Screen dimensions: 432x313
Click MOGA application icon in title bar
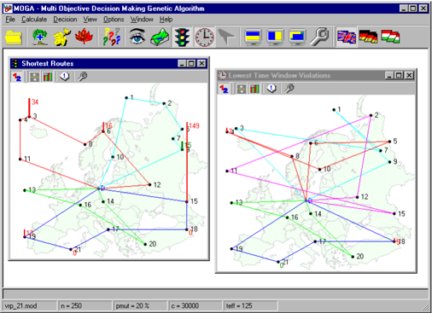coord(8,9)
